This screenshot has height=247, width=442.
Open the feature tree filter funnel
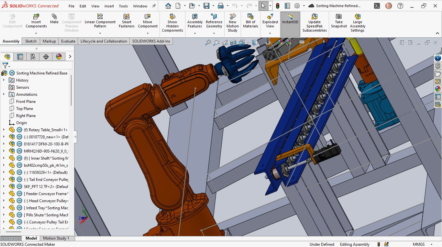pos(6,65)
